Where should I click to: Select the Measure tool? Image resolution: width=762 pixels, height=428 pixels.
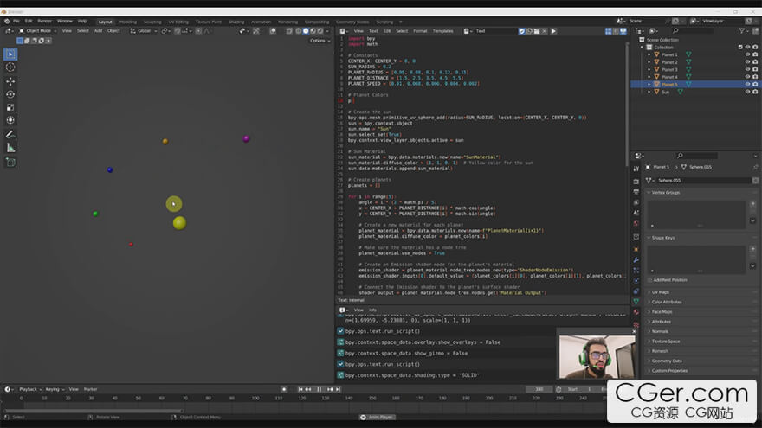click(x=10, y=148)
